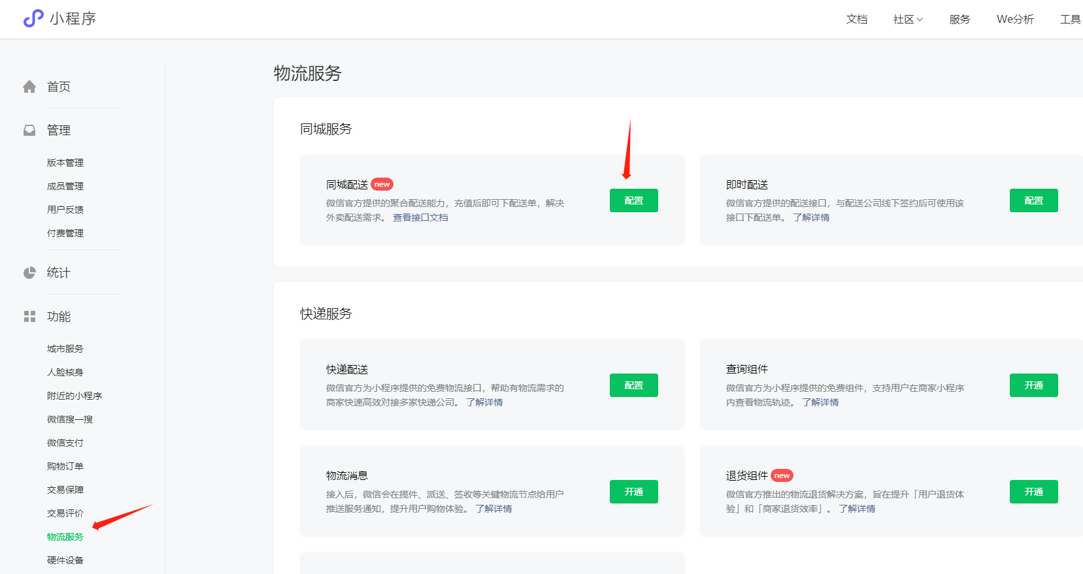Open We分析 in top navigation
This screenshot has height=574, width=1083.
[x=1015, y=20]
